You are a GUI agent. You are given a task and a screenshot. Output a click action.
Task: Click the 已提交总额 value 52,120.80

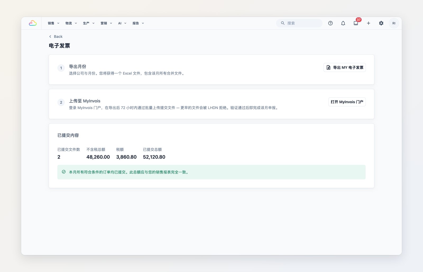click(x=154, y=157)
